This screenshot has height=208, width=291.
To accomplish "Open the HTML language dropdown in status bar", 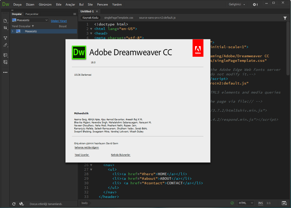I will pos(246,203).
